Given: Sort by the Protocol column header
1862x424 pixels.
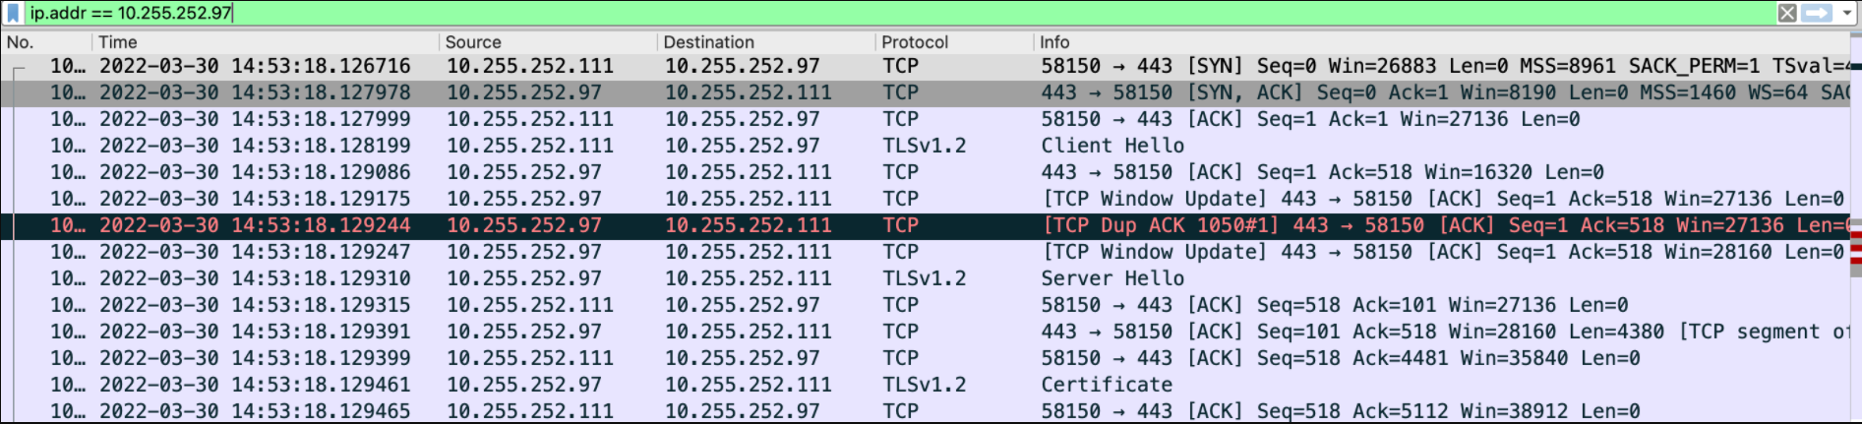Looking at the screenshot, I should 954,42.
